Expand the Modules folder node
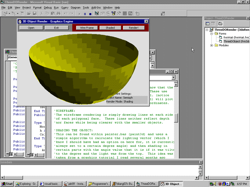The width and height of the screenshot is (250, 187). pos(212,45)
